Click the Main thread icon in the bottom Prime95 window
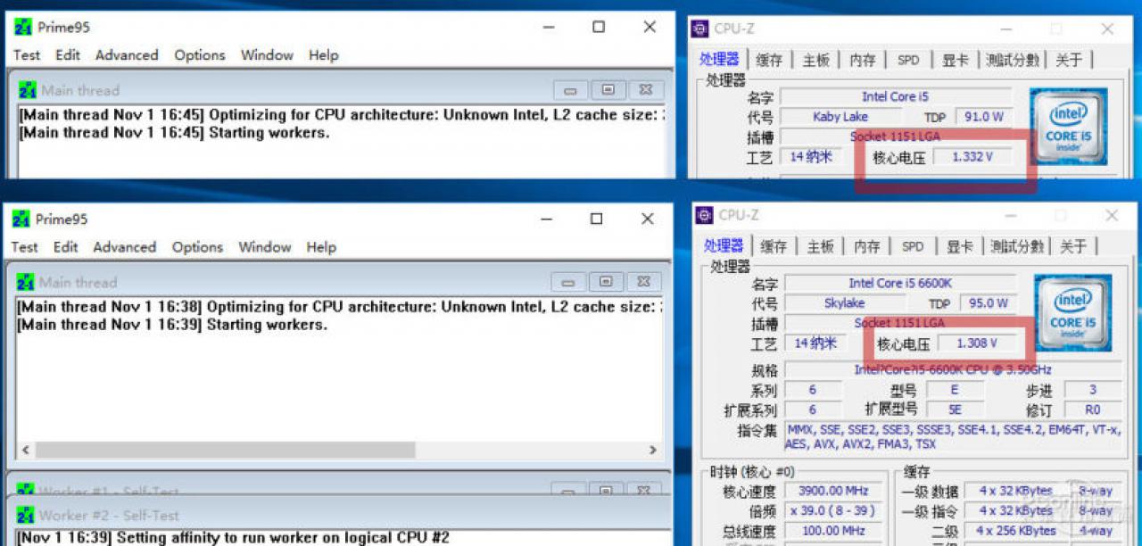 point(26,282)
